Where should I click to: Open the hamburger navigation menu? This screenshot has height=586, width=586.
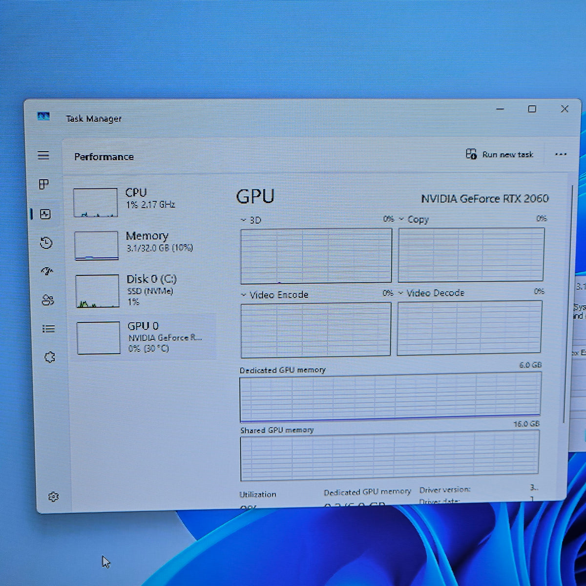click(x=43, y=155)
